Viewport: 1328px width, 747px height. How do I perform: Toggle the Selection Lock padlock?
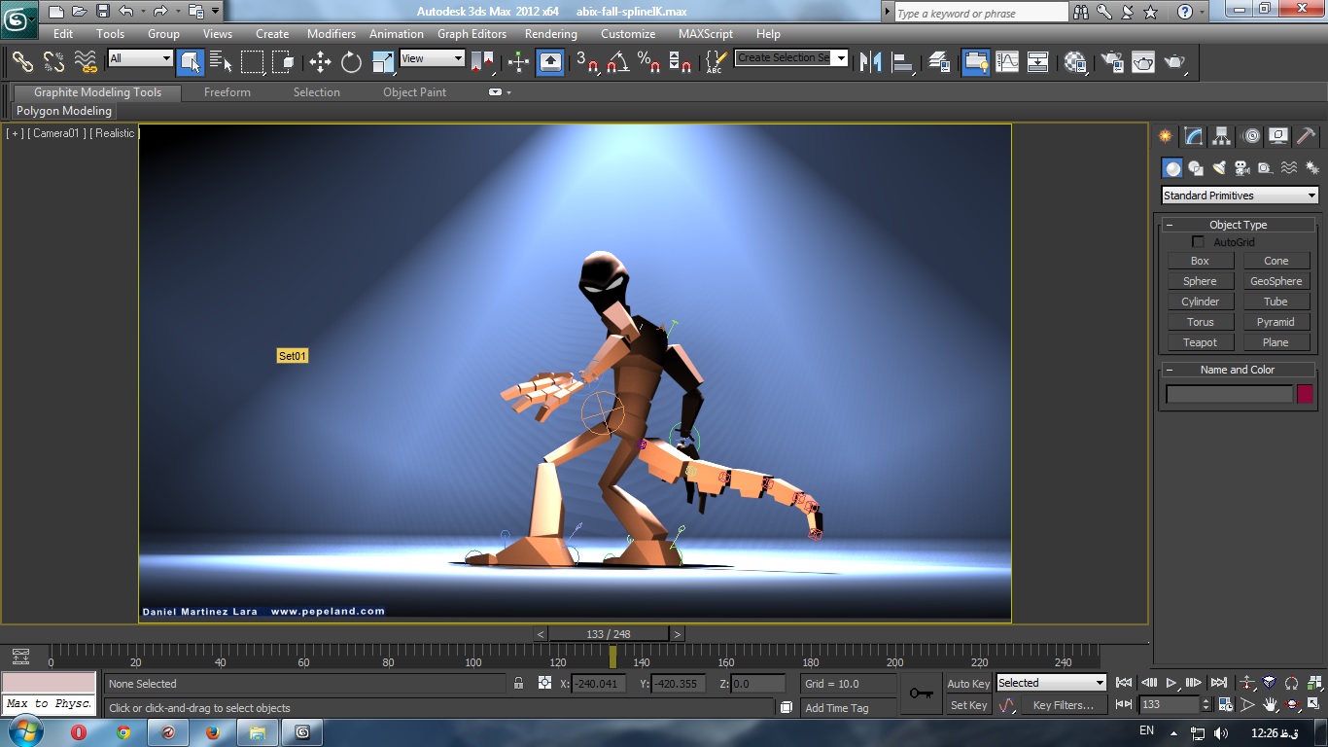coord(518,683)
